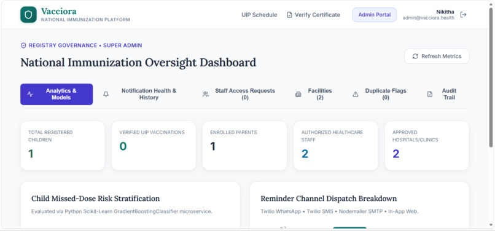Click the Authorized Healthcare Staff card
The image size is (495, 231).
point(336,146)
